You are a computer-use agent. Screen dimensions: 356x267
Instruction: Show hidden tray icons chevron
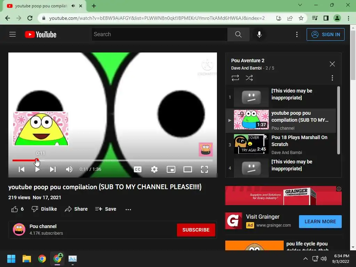(306, 259)
